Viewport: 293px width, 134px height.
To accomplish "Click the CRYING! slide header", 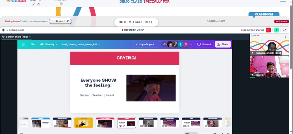I will point(125,58).
